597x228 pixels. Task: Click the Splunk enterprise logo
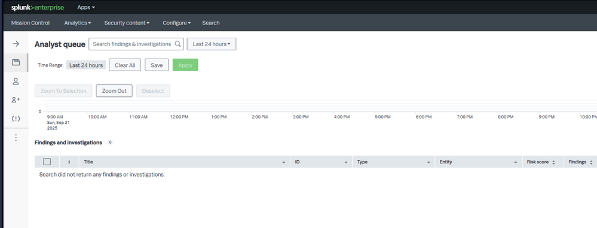37,7
